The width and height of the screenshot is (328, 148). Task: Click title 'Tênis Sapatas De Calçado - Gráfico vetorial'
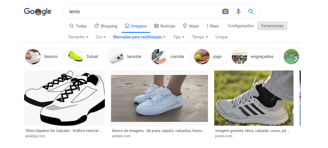pyautogui.click(x=64, y=131)
